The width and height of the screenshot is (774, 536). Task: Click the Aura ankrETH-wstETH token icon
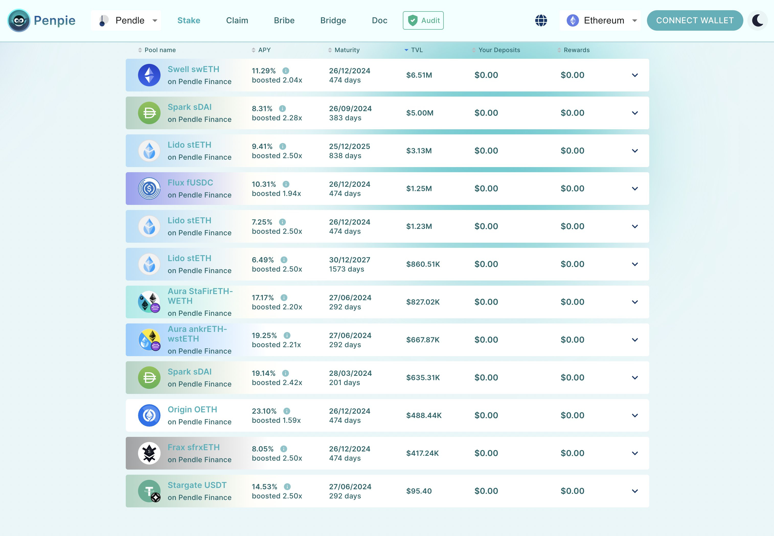pyautogui.click(x=149, y=340)
